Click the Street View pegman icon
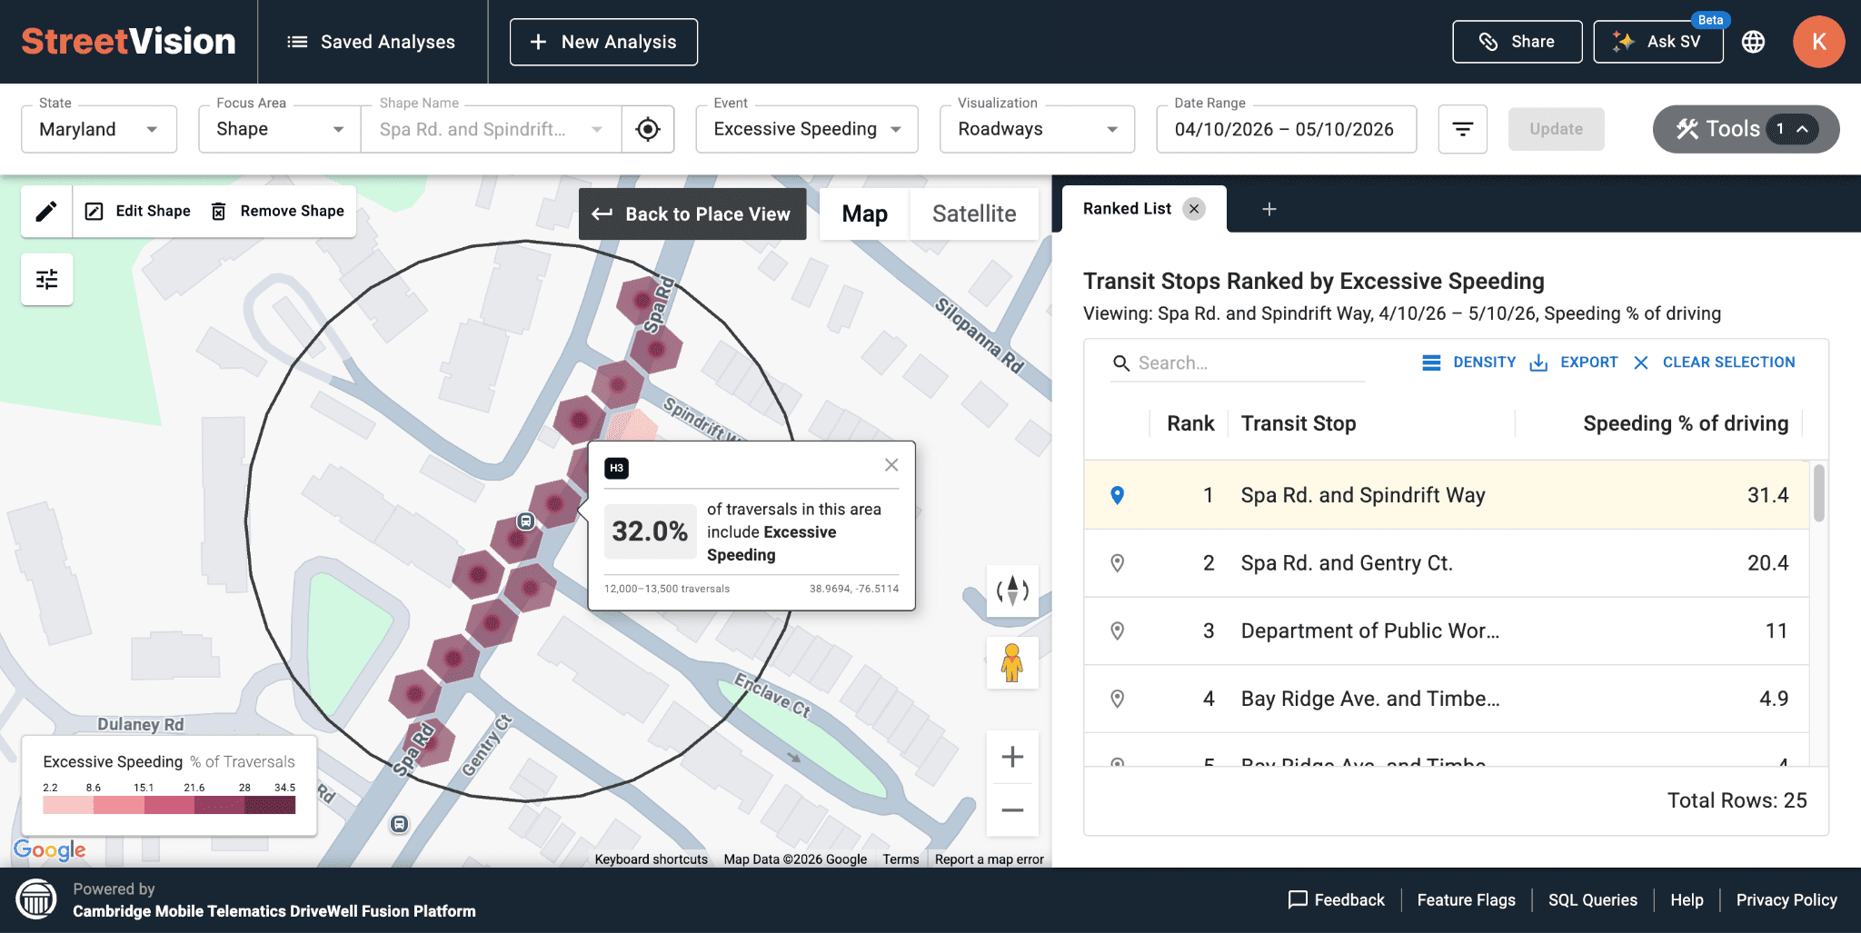 click(1012, 662)
